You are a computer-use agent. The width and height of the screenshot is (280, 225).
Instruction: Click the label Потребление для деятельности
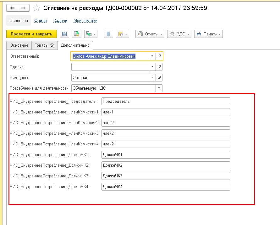pyautogui.click(x=40, y=88)
